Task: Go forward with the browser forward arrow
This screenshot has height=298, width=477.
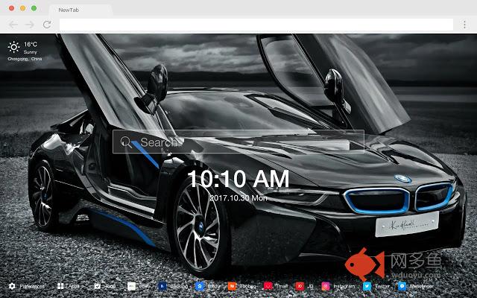Action: (x=30, y=25)
